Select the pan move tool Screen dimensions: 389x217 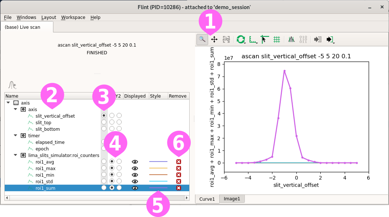coord(214,39)
